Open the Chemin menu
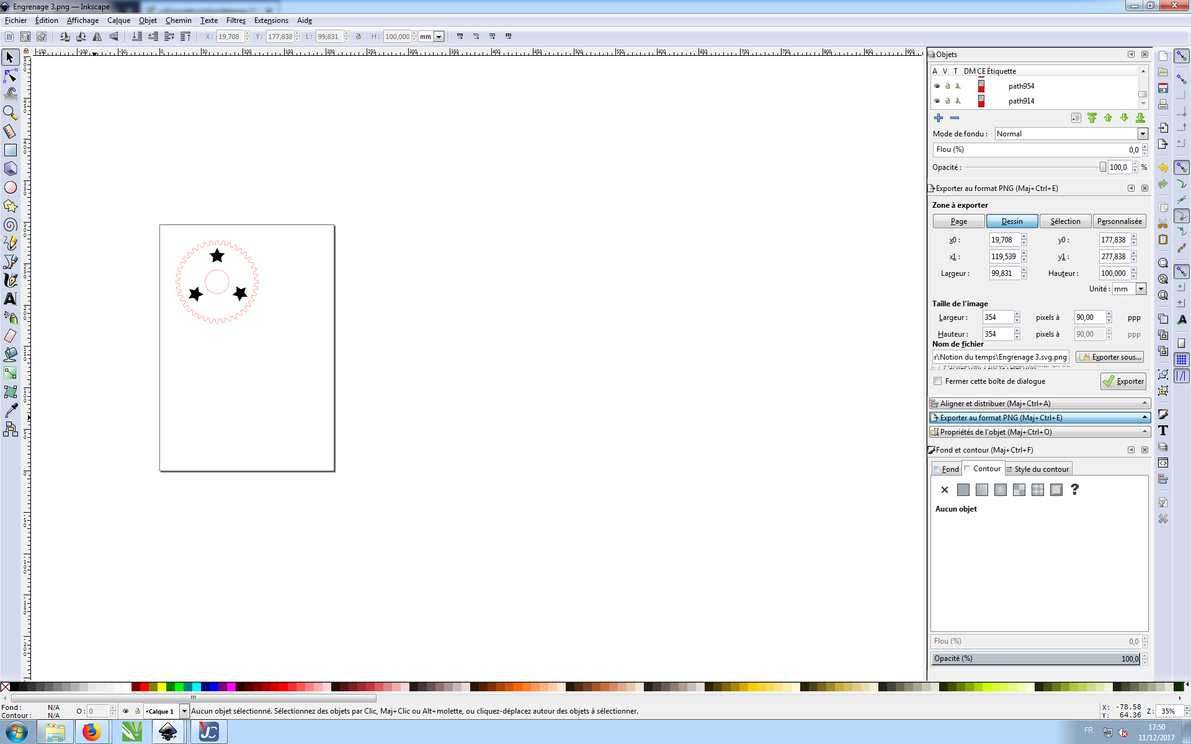1191x744 pixels. 178,20
